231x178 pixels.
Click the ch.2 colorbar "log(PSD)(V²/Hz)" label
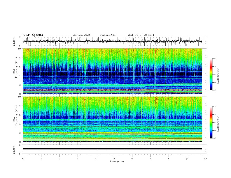(218, 124)
